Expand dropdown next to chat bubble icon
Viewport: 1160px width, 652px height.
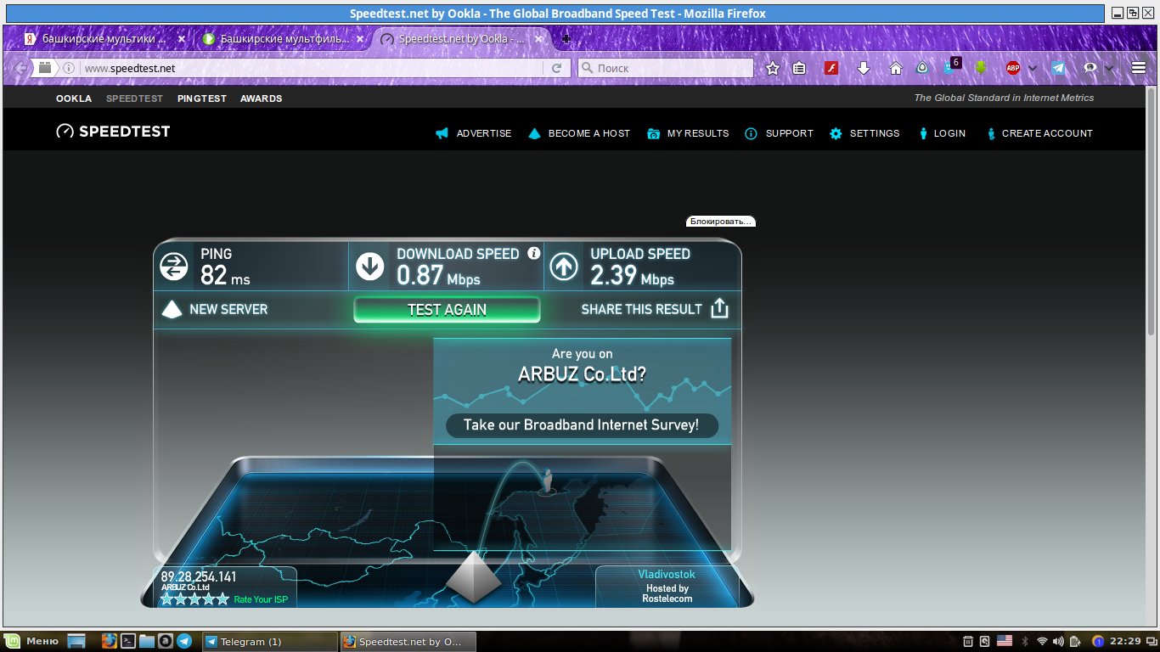(1109, 68)
